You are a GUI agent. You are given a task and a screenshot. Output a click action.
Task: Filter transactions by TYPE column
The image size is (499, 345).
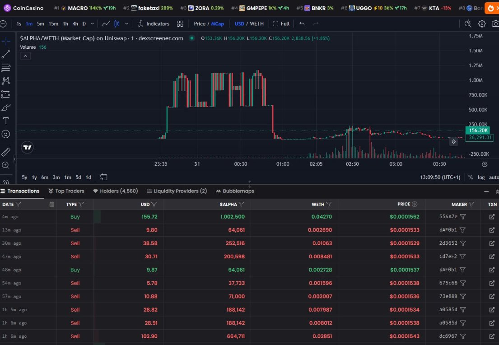click(x=81, y=204)
